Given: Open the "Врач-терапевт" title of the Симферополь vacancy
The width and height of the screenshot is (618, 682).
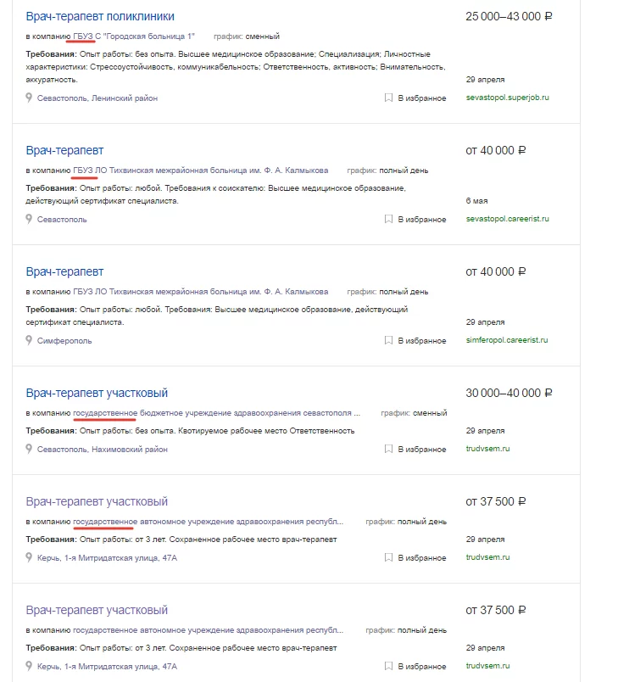Looking at the screenshot, I should tap(64, 271).
